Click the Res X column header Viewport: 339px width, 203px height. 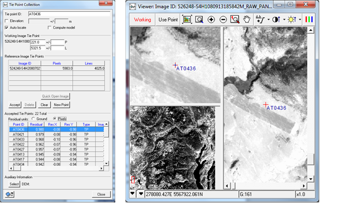(53, 124)
